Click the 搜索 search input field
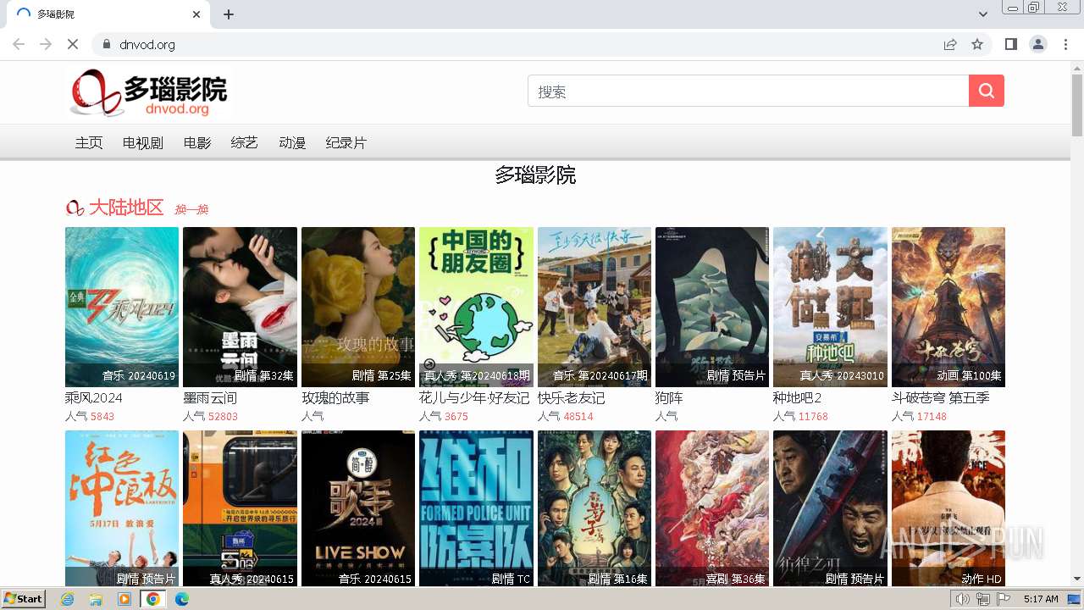This screenshot has width=1084, height=610. coord(748,91)
